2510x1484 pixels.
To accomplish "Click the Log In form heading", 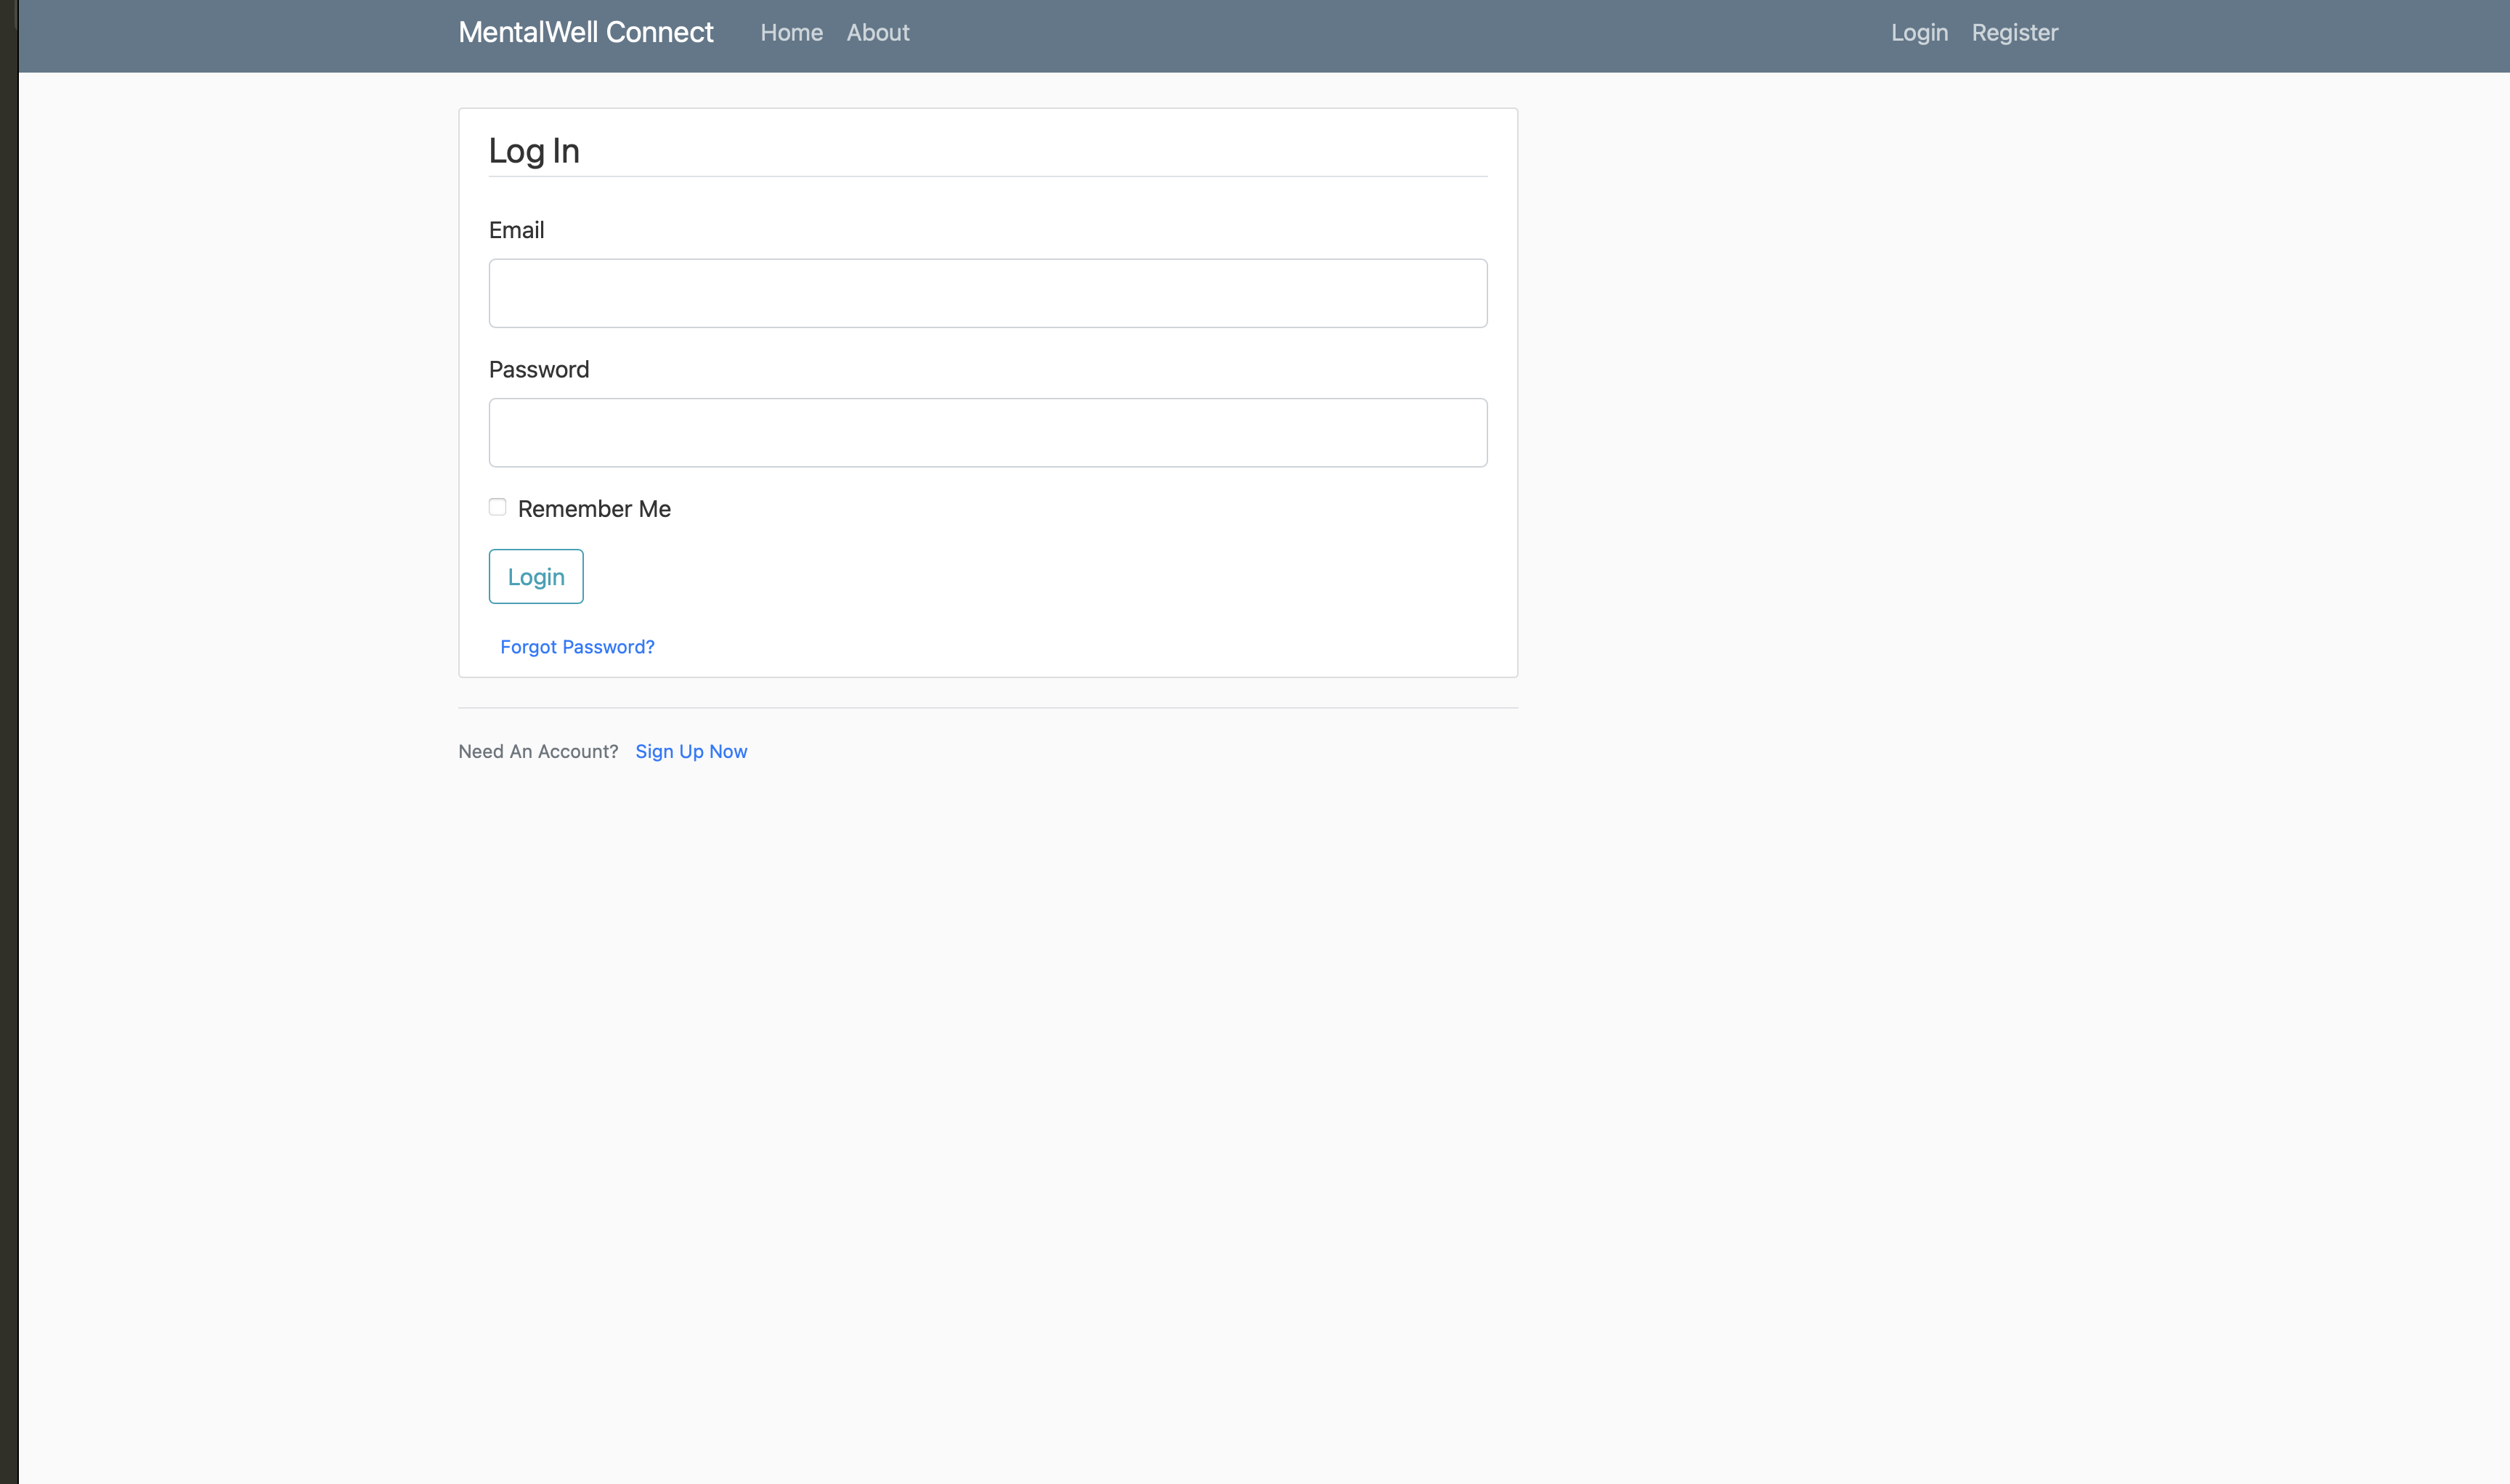I will pyautogui.click(x=533, y=151).
